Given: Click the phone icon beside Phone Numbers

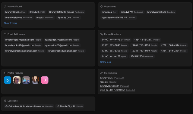Looking at the screenshot, I should point(102,34).
